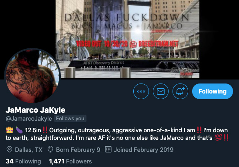This screenshot has width=239, height=167.
Task: Click the @JamarcoJakyle handle
Action: 29,119
